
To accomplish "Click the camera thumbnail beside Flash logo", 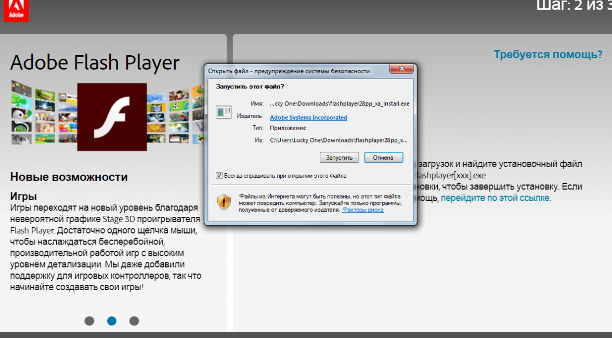I will [x=156, y=107].
